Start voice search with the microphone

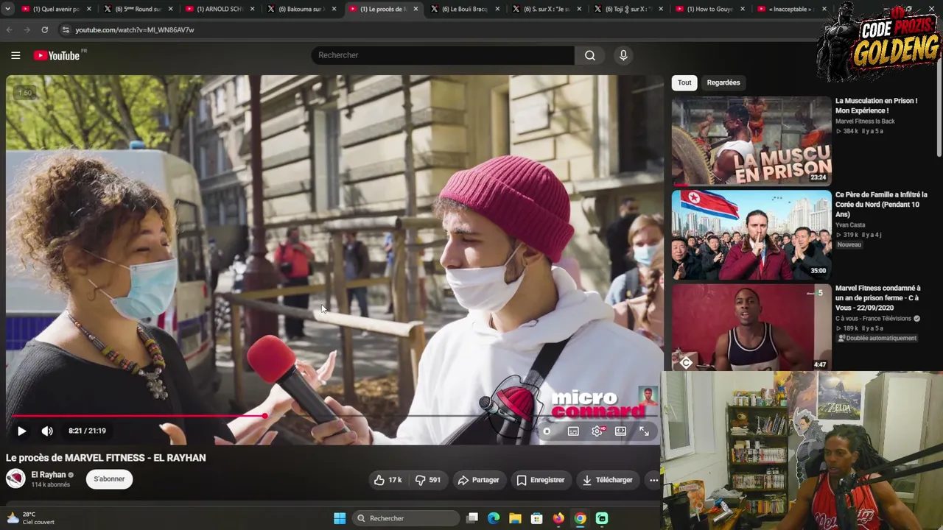coord(623,55)
